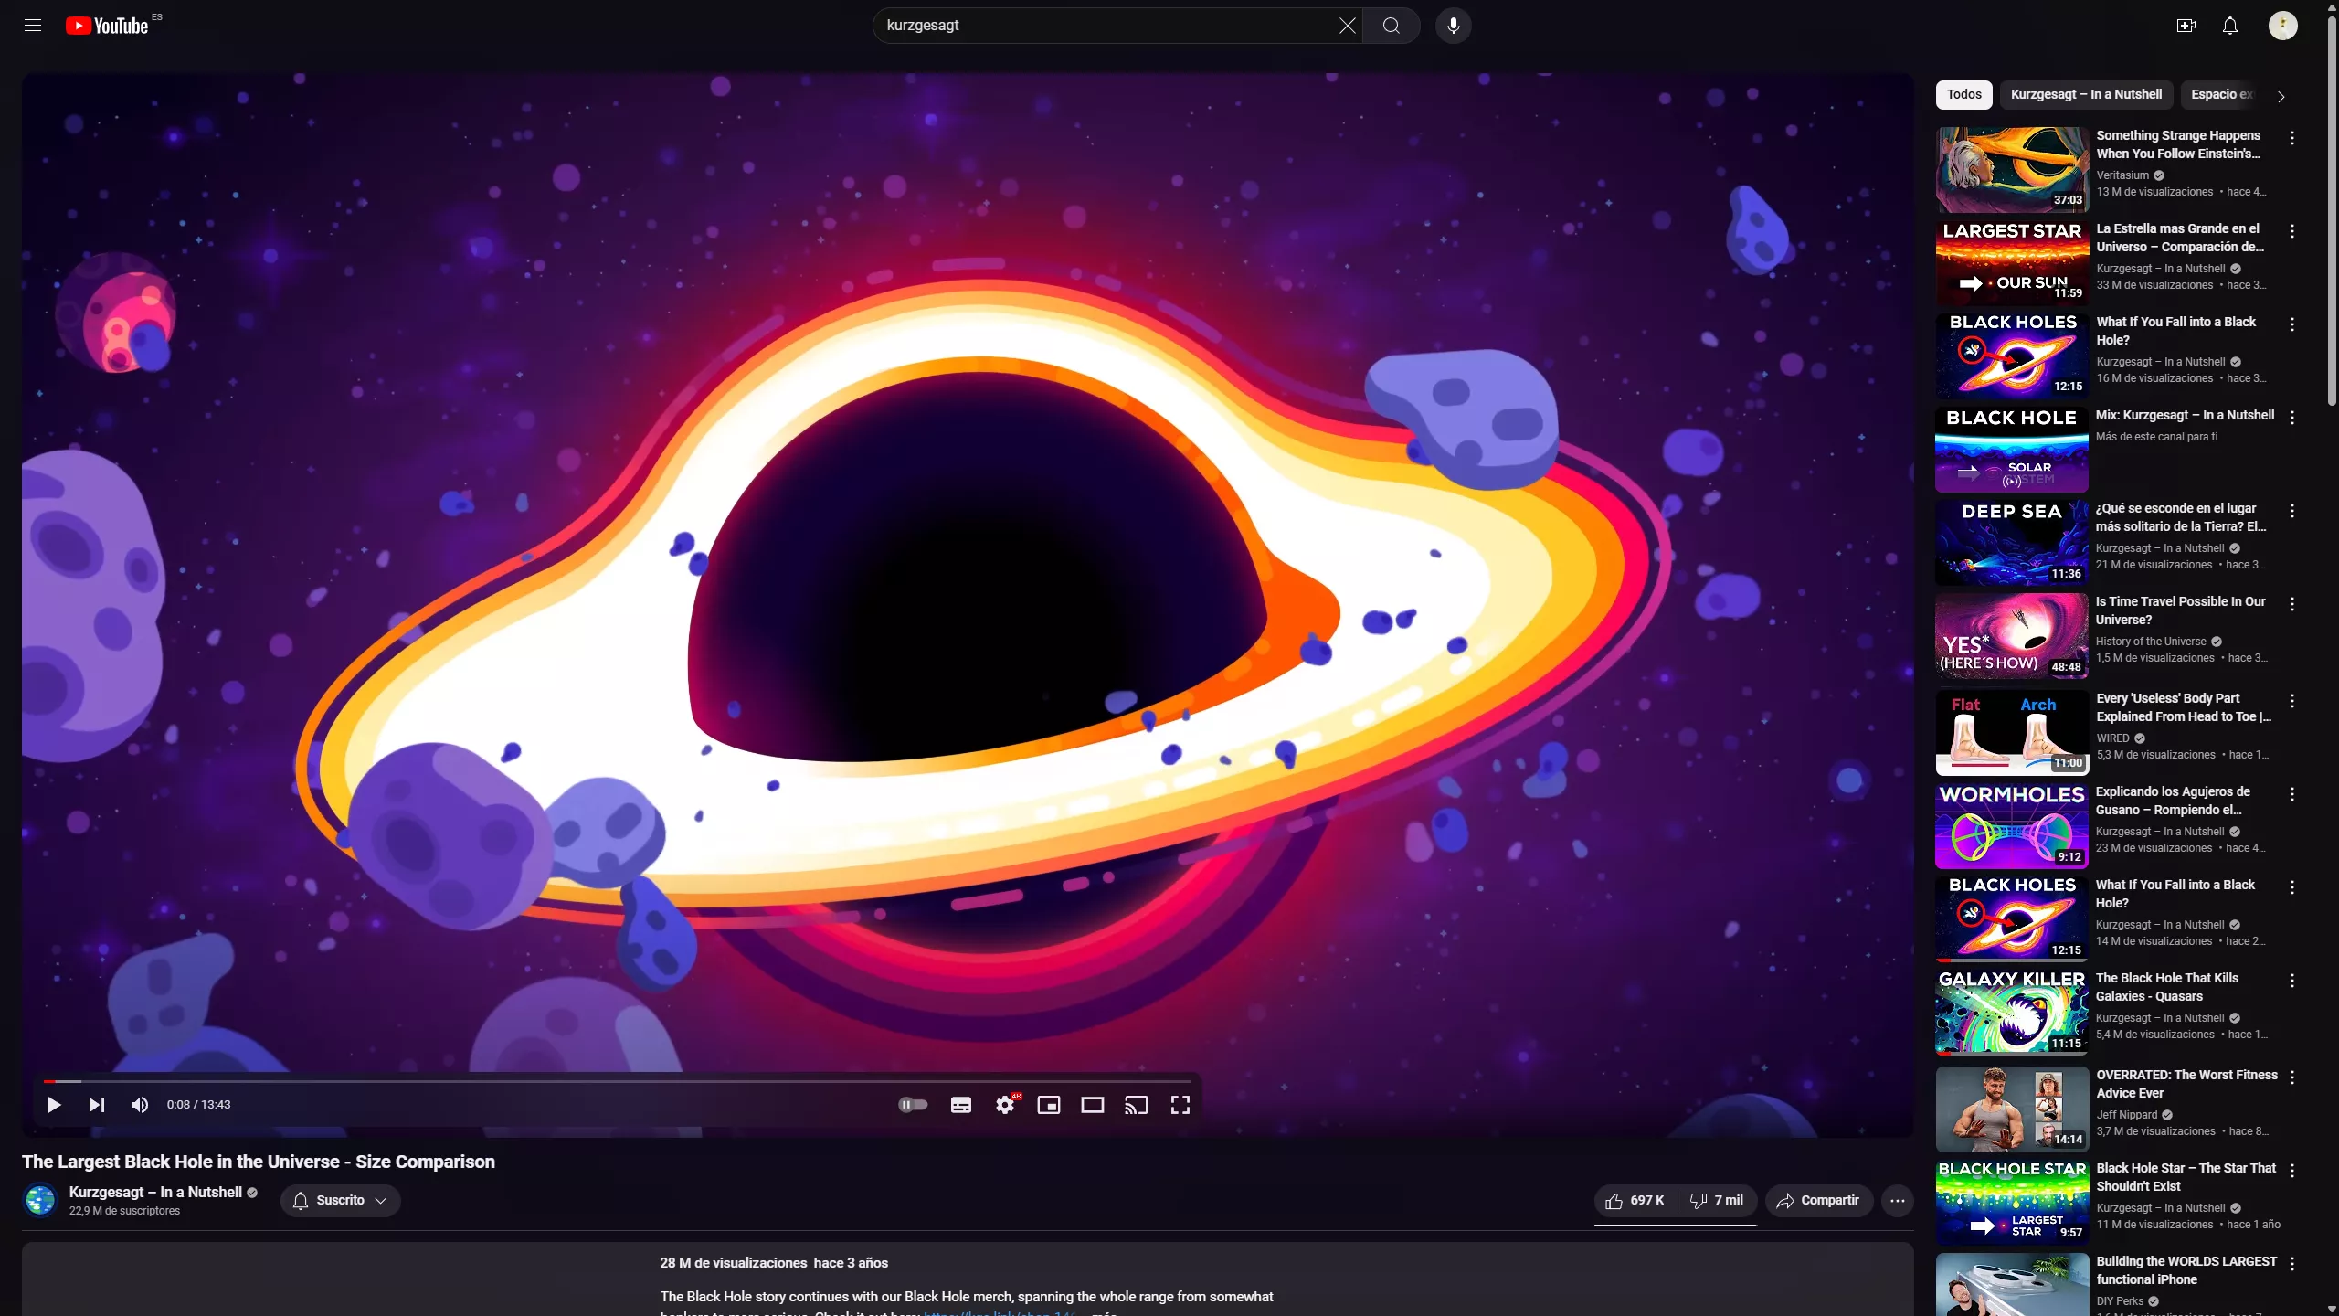
Task: Open the DEEP SEA thumbnail
Action: [x=2012, y=543]
